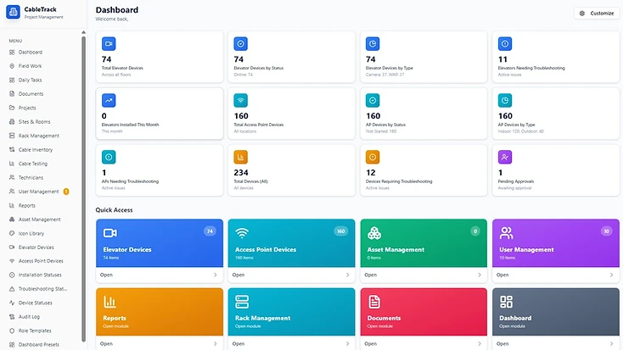623x350 pixels.
Task: Click the User Management notification badge
Action: [66, 192]
